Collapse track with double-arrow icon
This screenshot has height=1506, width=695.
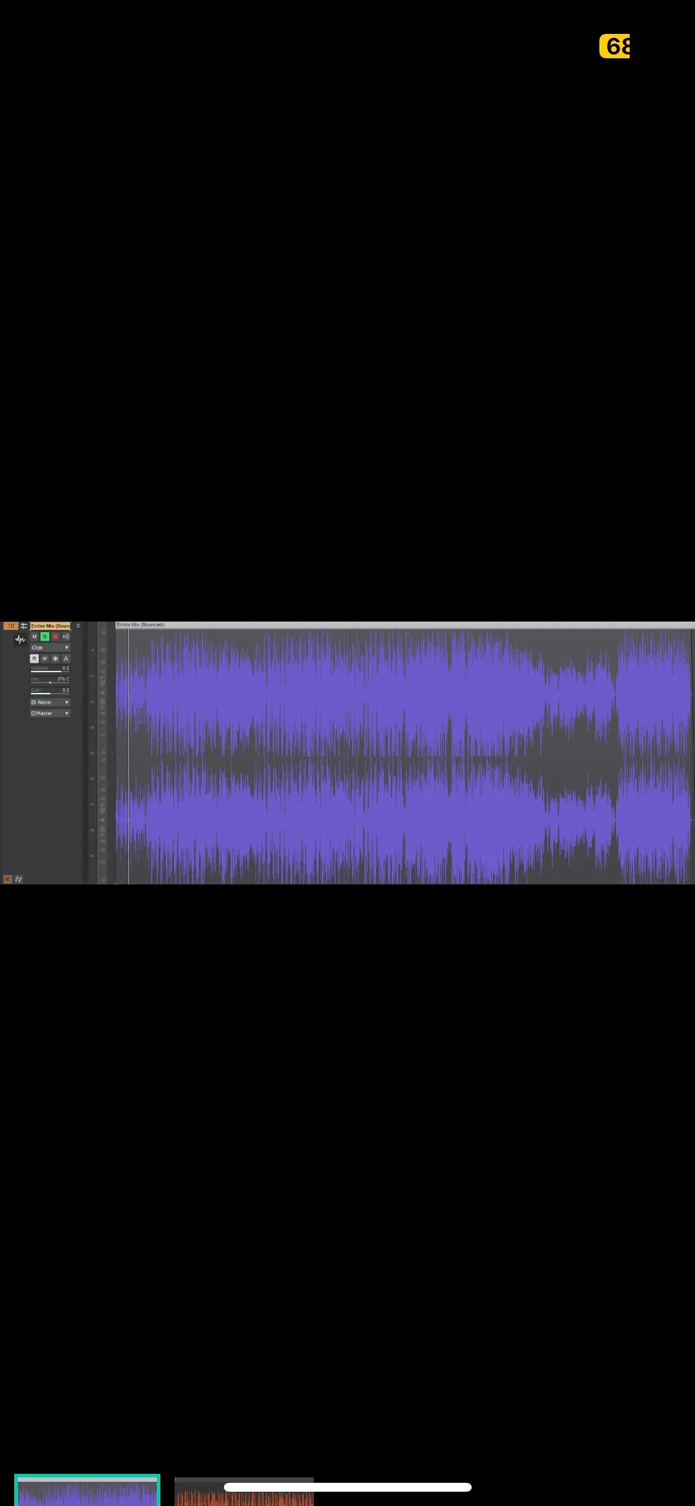click(x=78, y=626)
